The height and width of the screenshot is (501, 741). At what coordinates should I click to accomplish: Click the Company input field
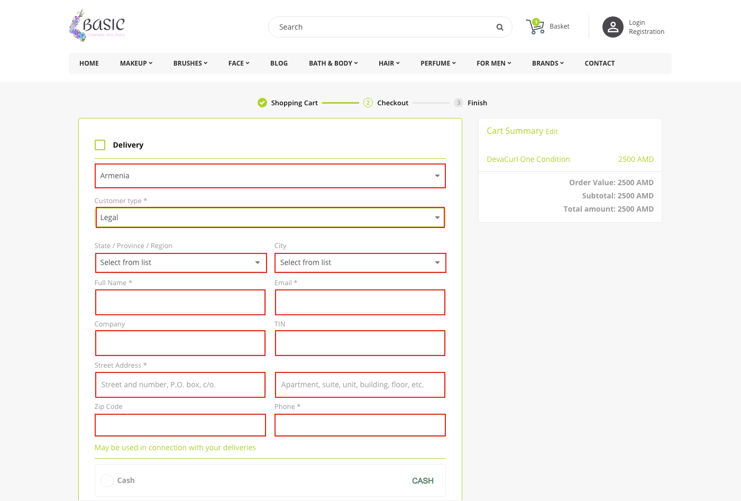coord(180,343)
